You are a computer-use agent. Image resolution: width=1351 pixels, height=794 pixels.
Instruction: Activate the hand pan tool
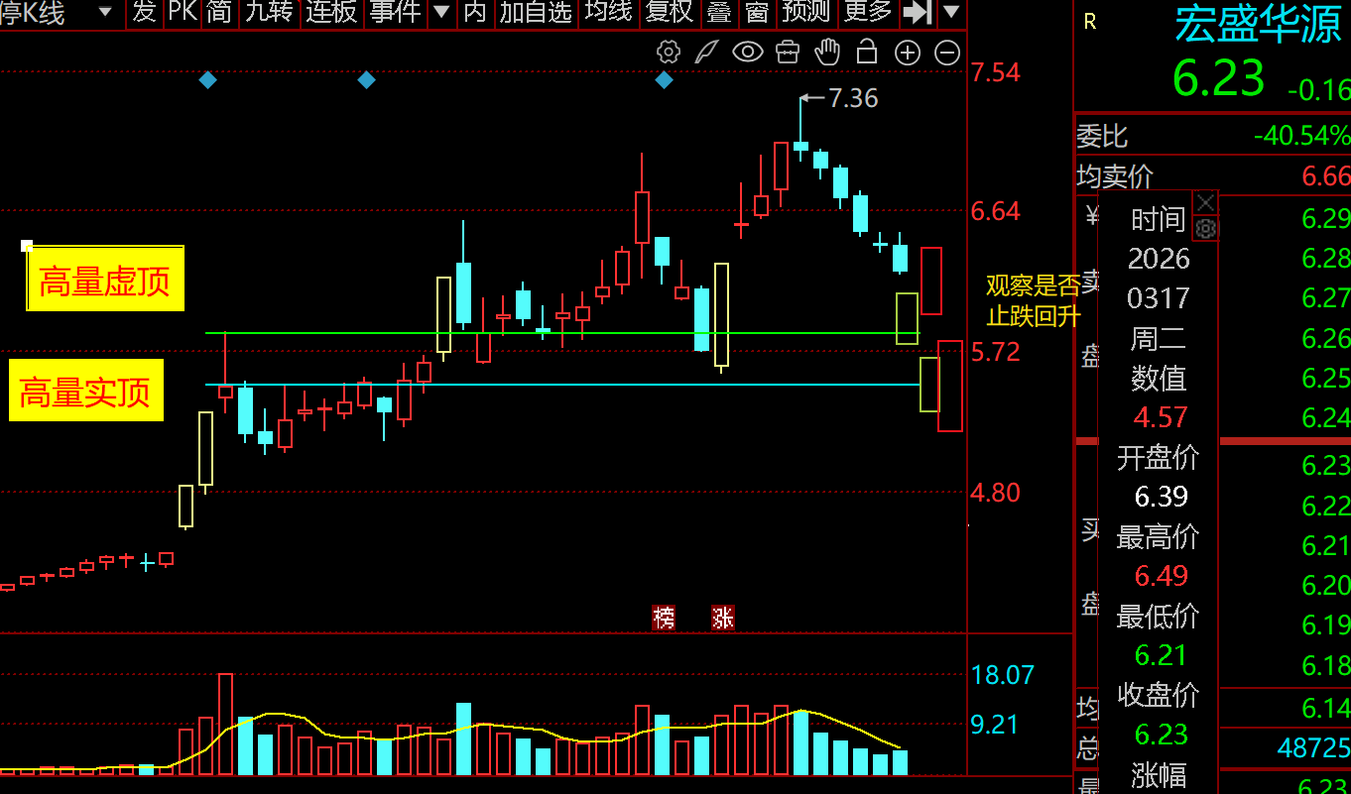click(826, 53)
